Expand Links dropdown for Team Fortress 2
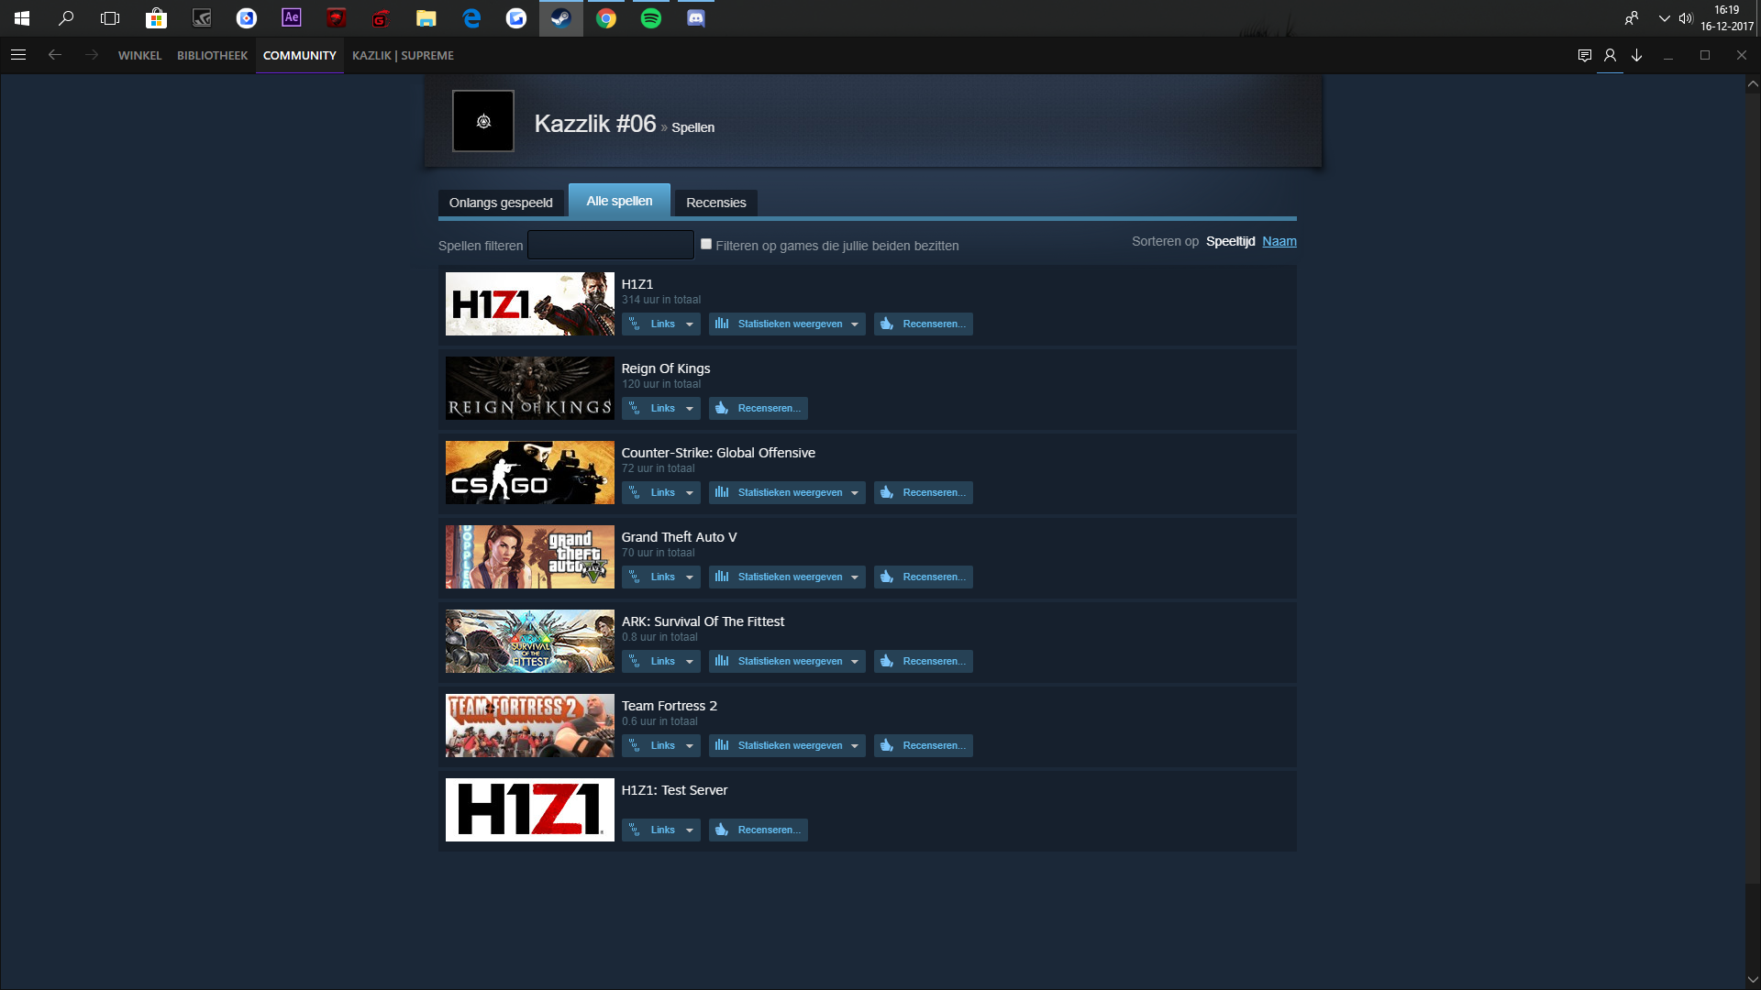 pyautogui.click(x=661, y=745)
